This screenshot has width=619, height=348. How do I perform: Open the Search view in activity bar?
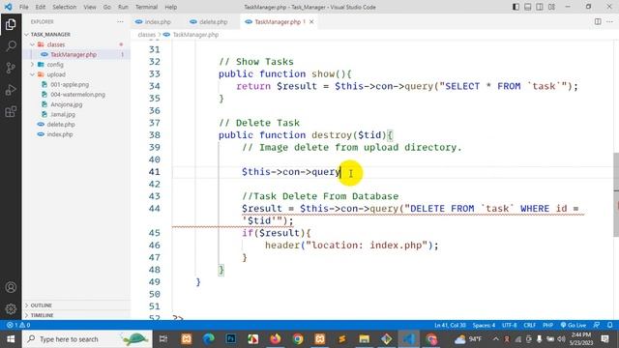11,46
